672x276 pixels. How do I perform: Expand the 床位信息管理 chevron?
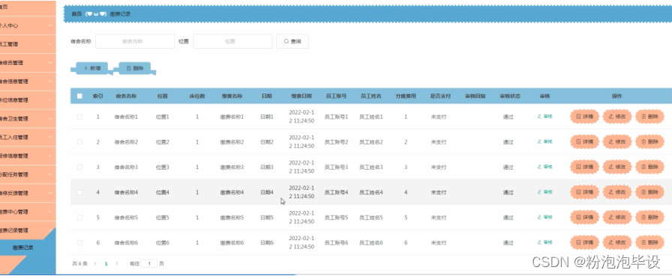point(50,100)
